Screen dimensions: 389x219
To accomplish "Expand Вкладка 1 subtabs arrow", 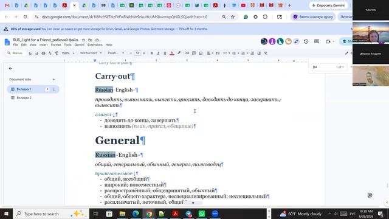I will (47, 89).
